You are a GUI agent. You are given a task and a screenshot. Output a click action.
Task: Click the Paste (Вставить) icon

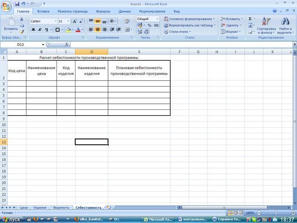pyautogui.click(x=10, y=22)
